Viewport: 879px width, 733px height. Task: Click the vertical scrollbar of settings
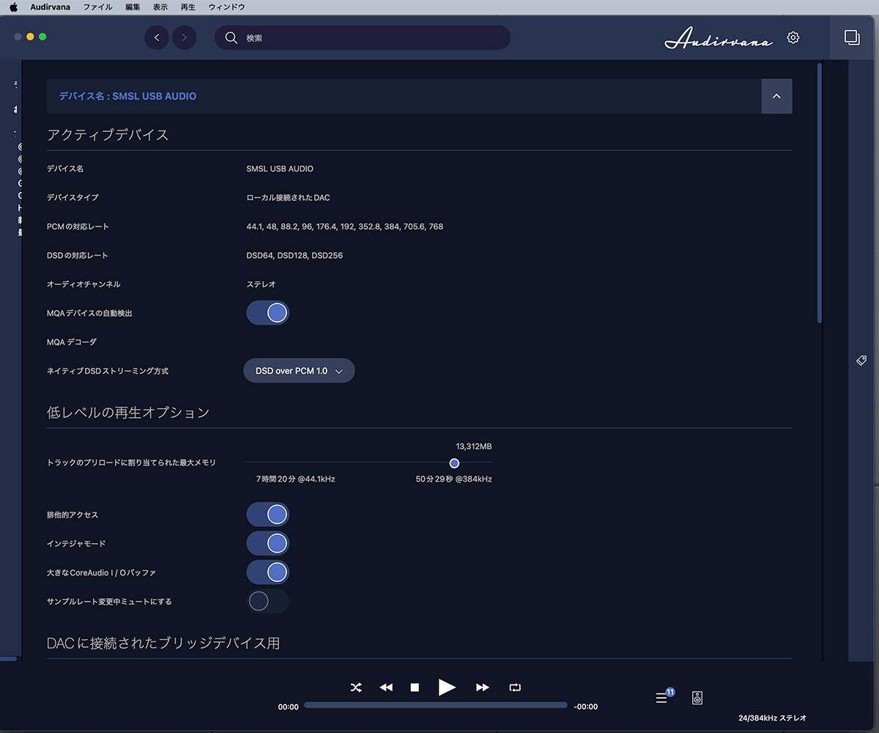820,194
